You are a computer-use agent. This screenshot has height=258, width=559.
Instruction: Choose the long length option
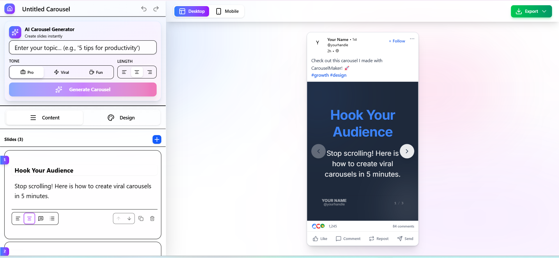[150, 72]
